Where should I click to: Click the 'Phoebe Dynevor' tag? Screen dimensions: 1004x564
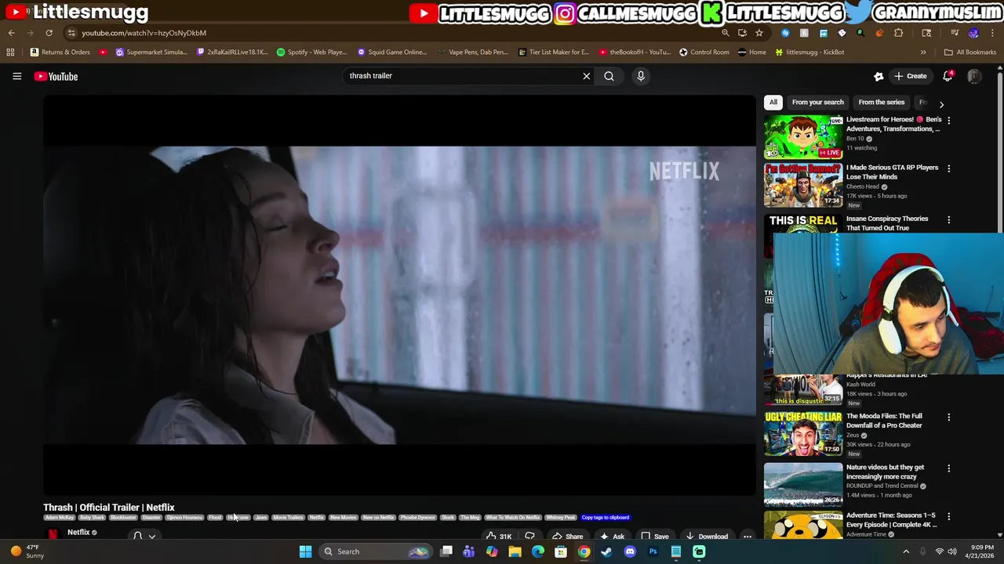pyautogui.click(x=417, y=518)
